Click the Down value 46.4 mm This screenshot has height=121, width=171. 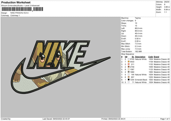click(x=139, y=36)
